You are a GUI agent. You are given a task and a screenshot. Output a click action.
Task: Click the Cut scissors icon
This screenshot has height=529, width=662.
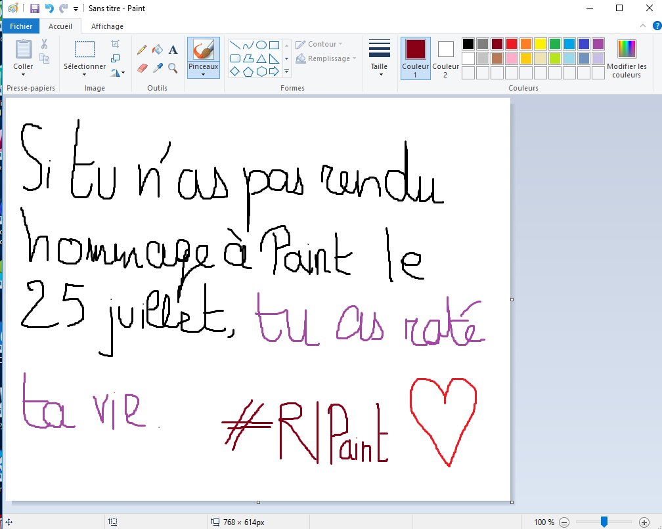[x=45, y=43]
